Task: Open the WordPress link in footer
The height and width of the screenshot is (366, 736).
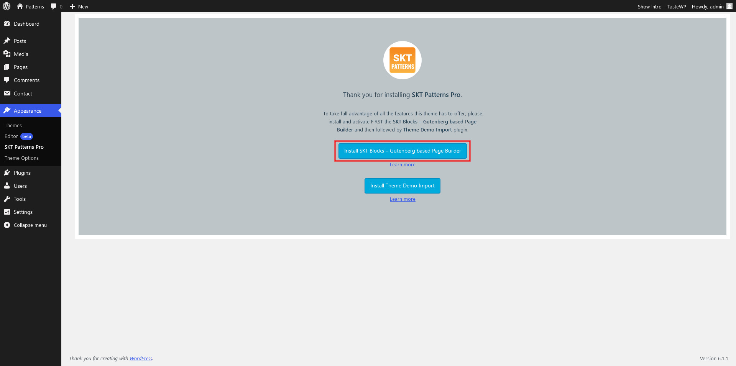Action: pos(141,358)
